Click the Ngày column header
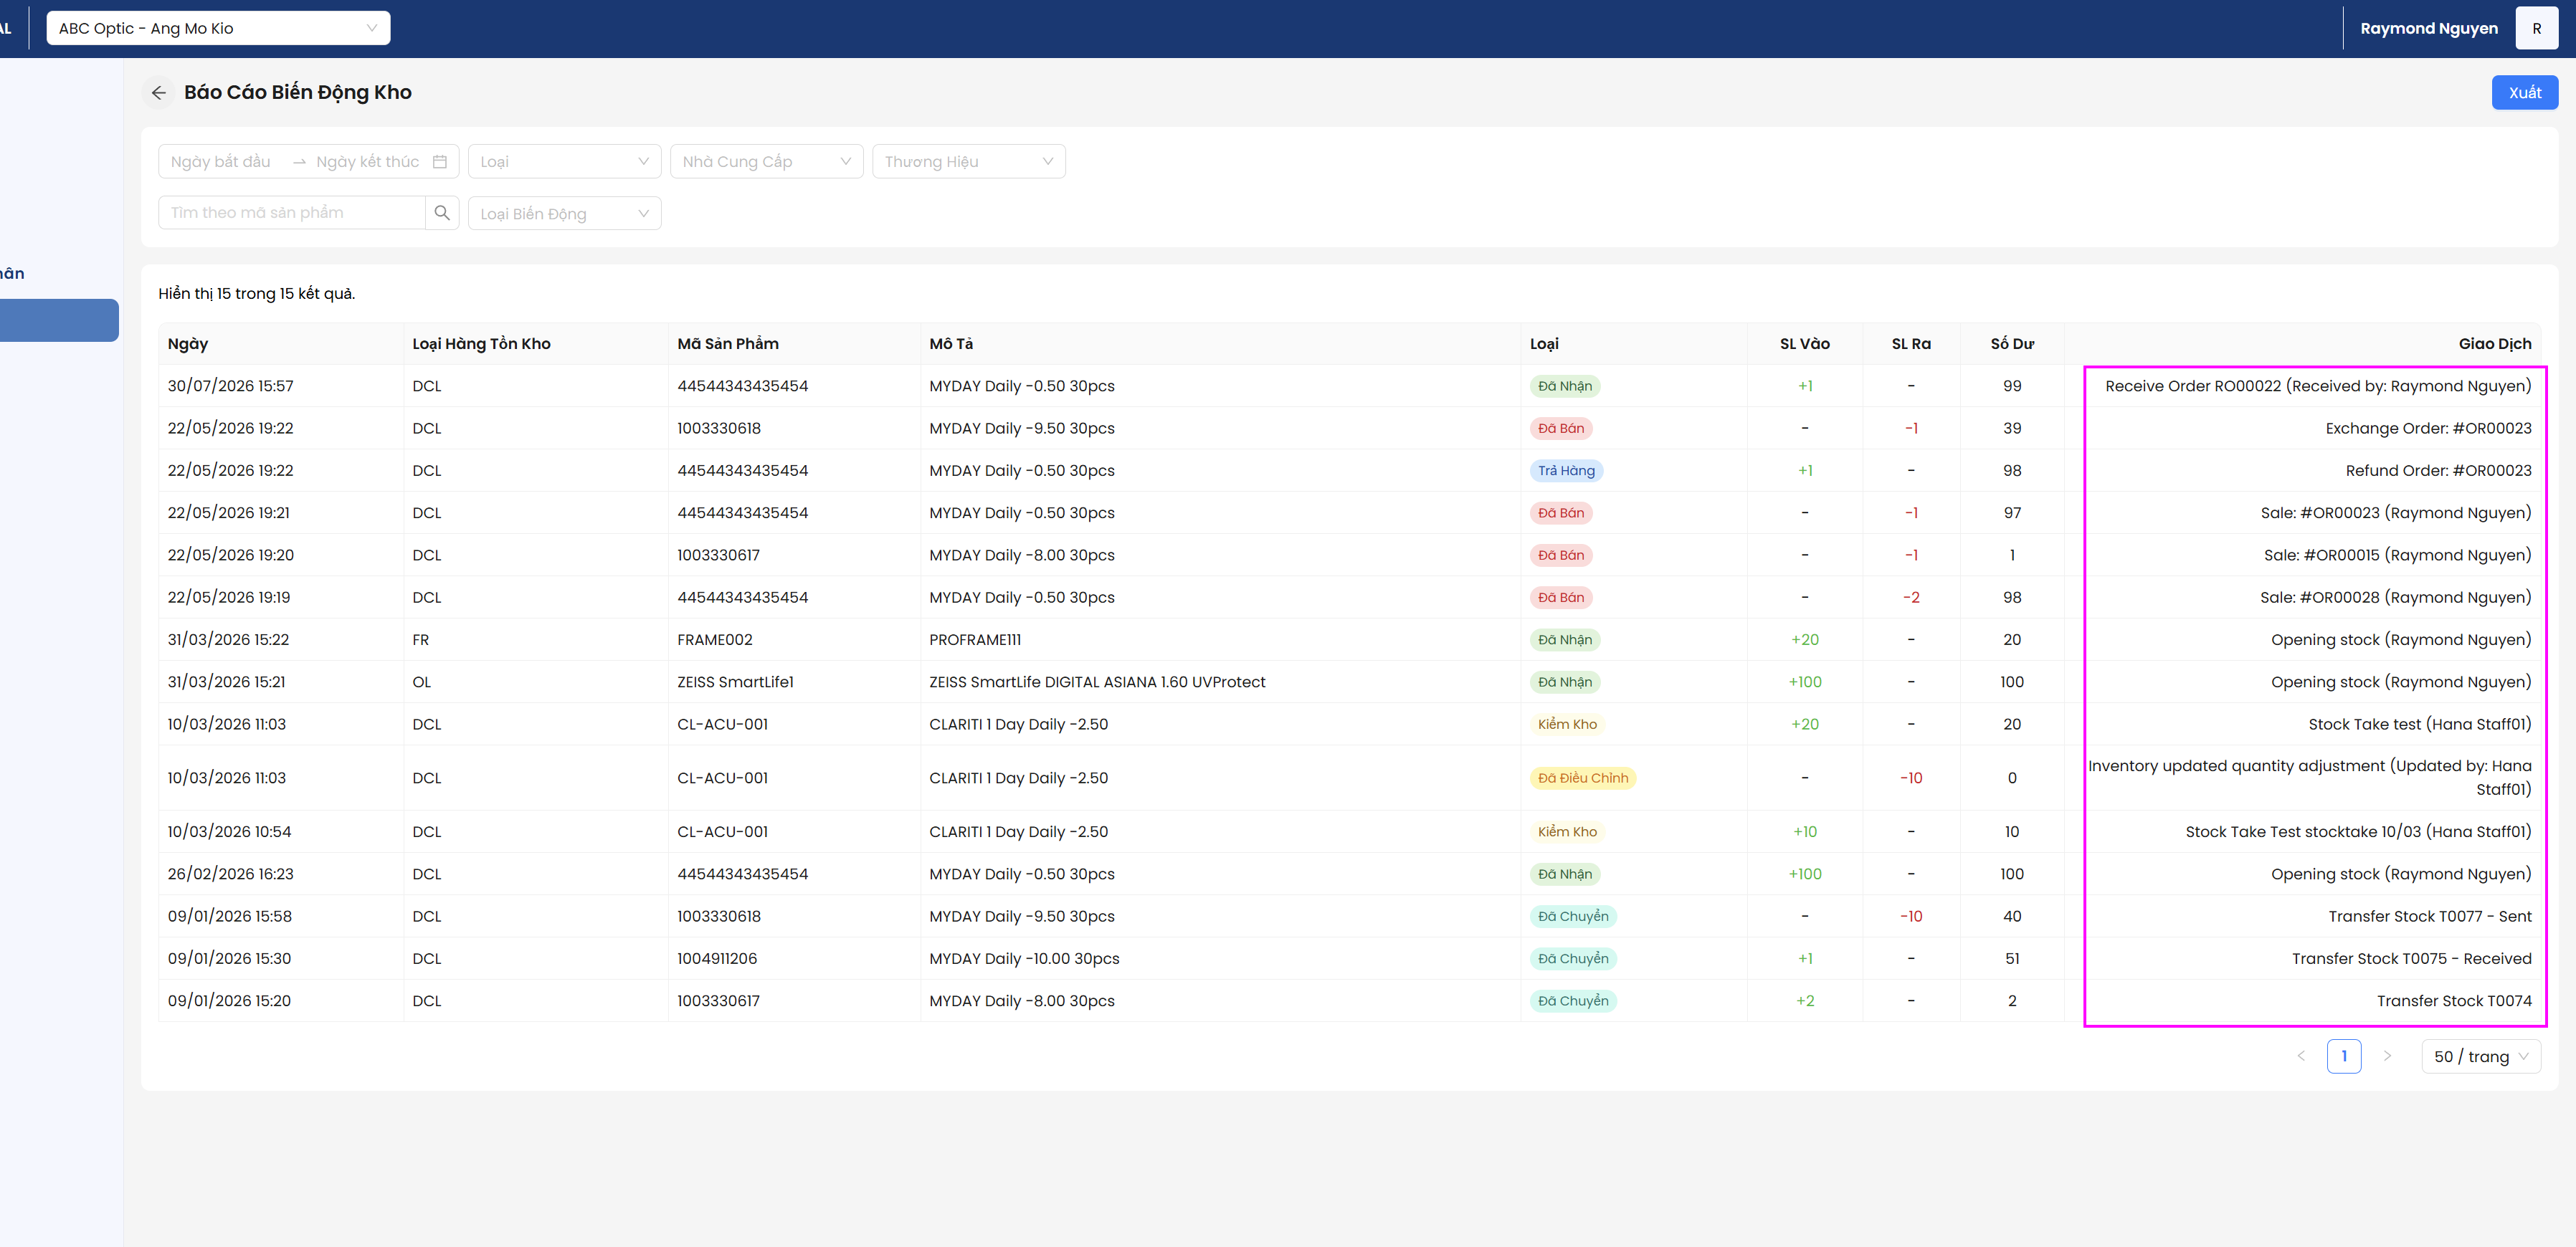This screenshot has height=1247, width=2576. pos(188,344)
